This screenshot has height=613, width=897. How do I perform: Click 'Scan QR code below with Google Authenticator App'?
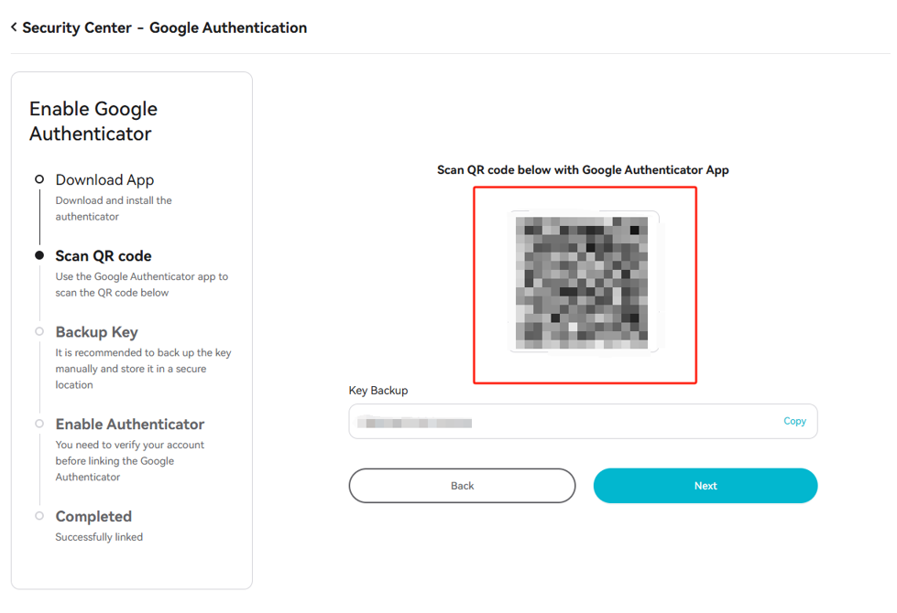coord(583,169)
